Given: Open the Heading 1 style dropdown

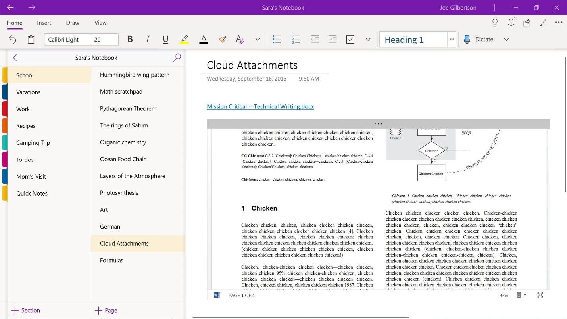Looking at the screenshot, I should (x=452, y=39).
